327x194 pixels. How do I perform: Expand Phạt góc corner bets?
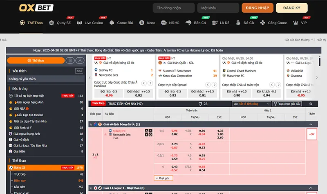(163, 178)
